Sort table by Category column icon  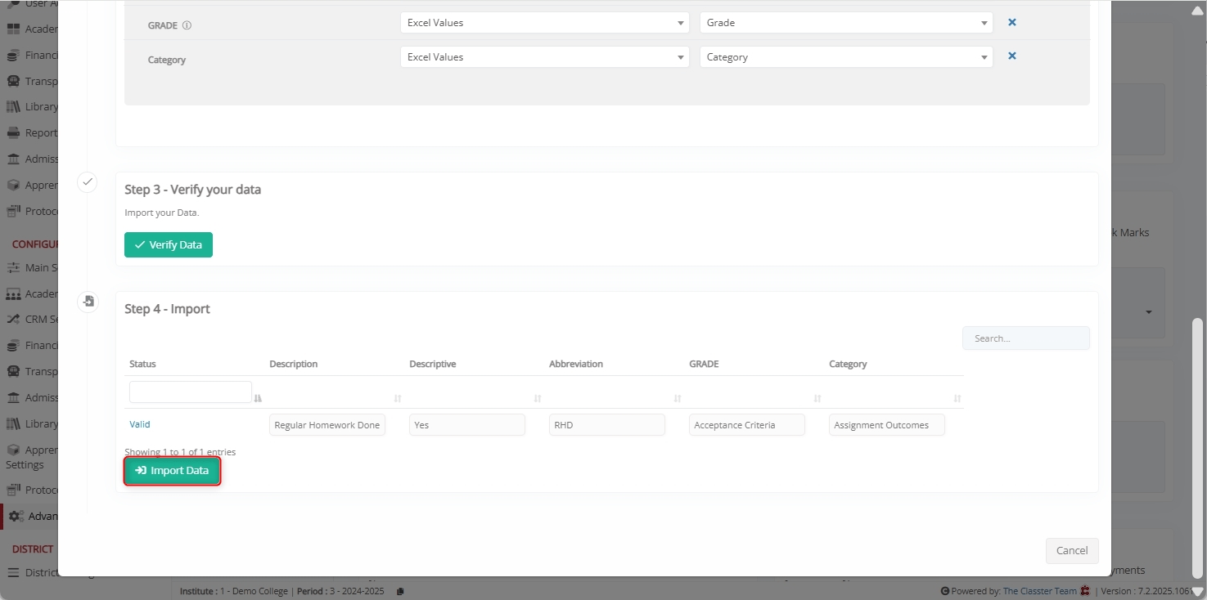(957, 398)
